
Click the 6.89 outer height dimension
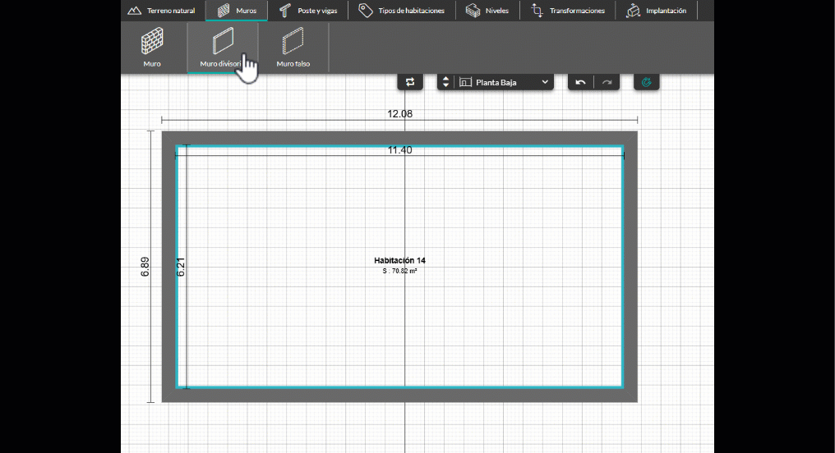click(145, 267)
